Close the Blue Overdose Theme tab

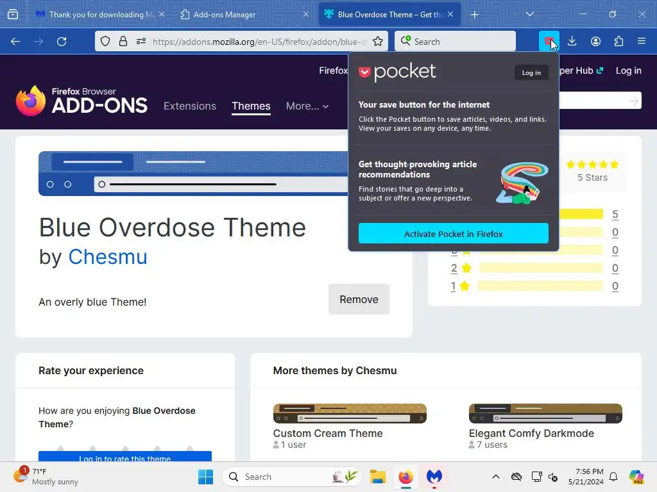coord(450,14)
